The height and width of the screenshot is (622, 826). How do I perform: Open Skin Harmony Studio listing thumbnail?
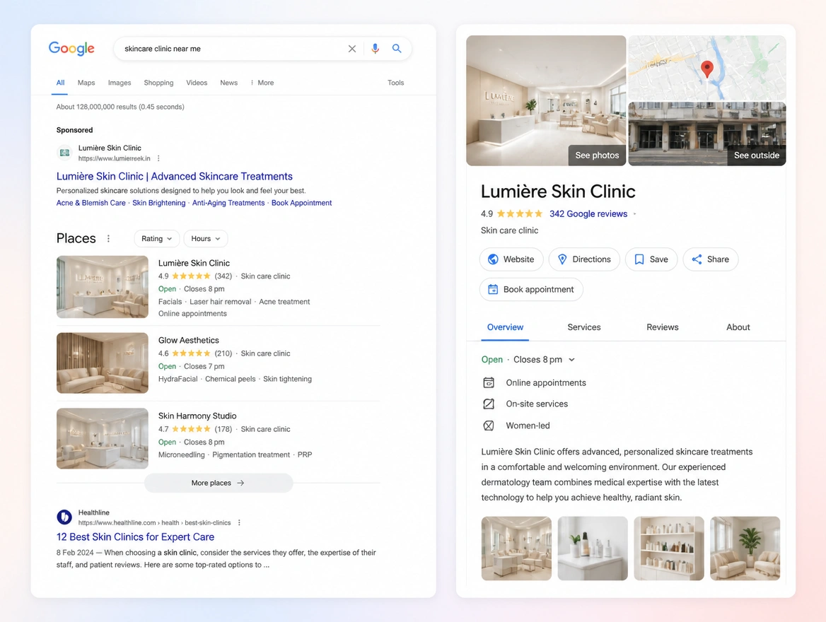tap(103, 438)
